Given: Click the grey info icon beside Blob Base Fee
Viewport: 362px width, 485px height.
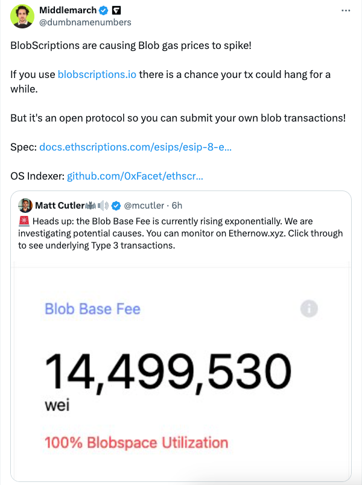Looking at the screenshot, I should 309,308.
